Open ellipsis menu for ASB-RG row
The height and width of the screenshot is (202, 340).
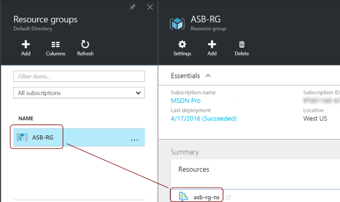coord(134,140)
